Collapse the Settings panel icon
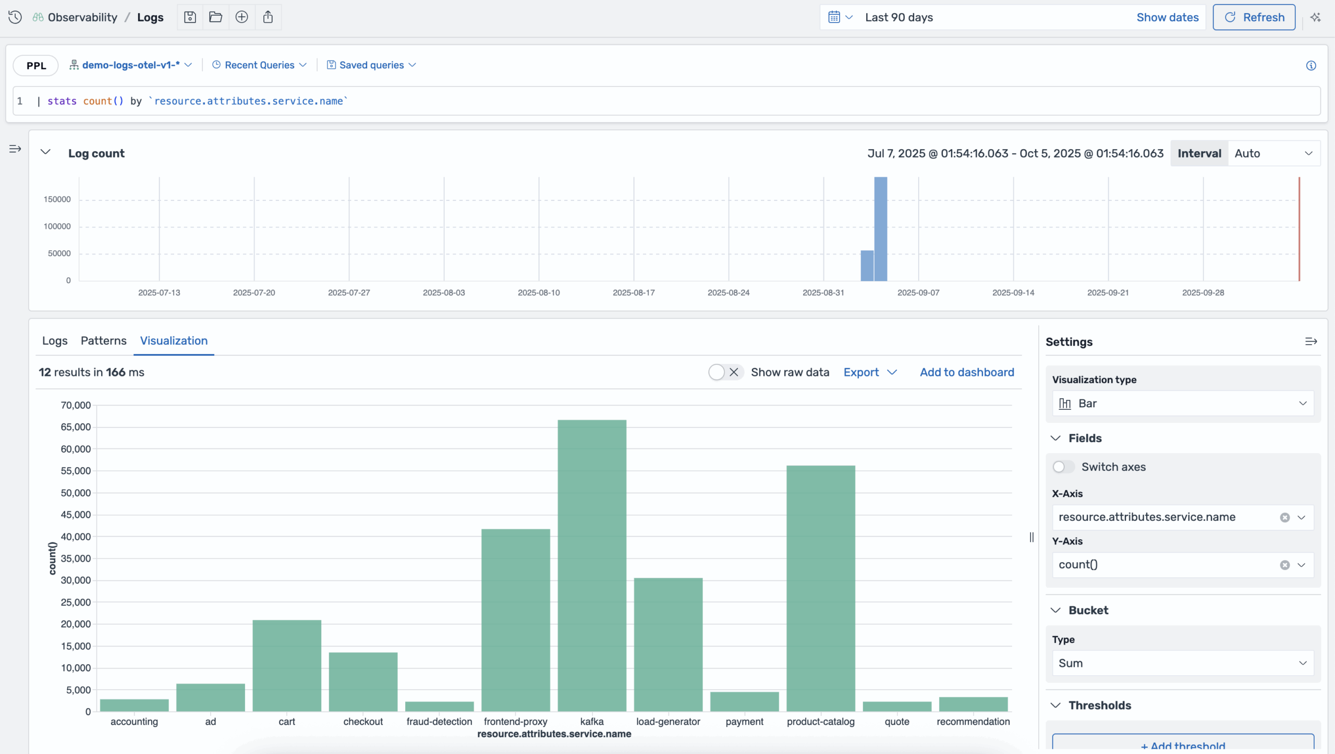This screenshot has height=754, width=1335. click(1311, 342)
